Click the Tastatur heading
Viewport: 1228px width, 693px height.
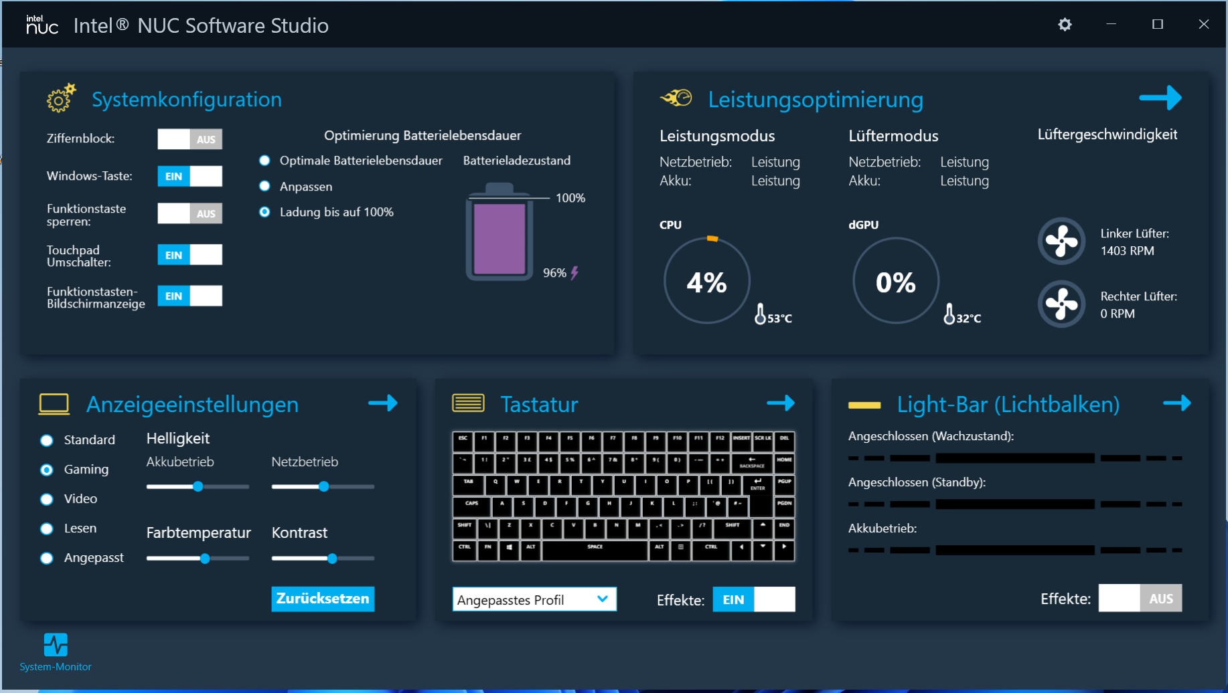[539, 404]
